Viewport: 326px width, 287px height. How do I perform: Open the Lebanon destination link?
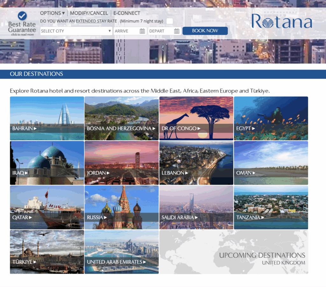tap(196, 163)
